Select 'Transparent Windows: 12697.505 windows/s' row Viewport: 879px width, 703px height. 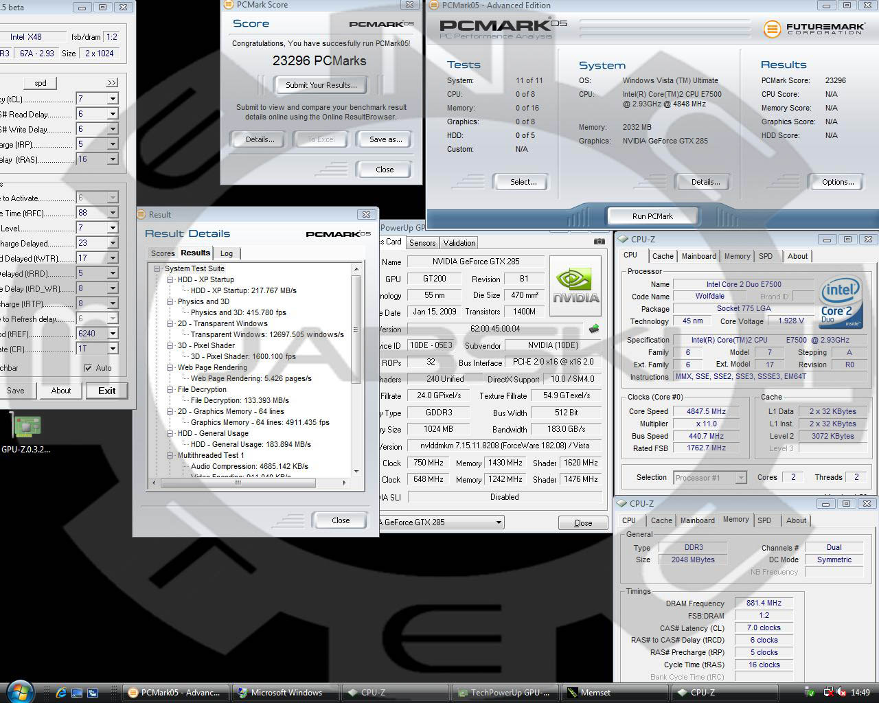(x=267, y=334)
